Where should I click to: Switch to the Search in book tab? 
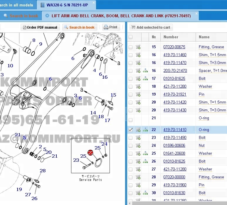21,16
